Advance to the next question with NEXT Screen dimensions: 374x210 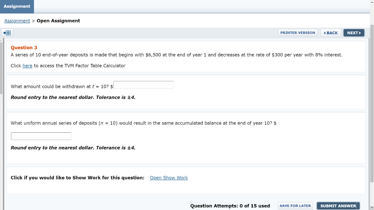click(x=353, y=32)
